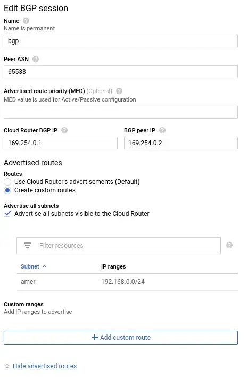Viewport: 248px width, 377px height.
Task: Click Hide advertised routes link
Action: tap(45, 366)
